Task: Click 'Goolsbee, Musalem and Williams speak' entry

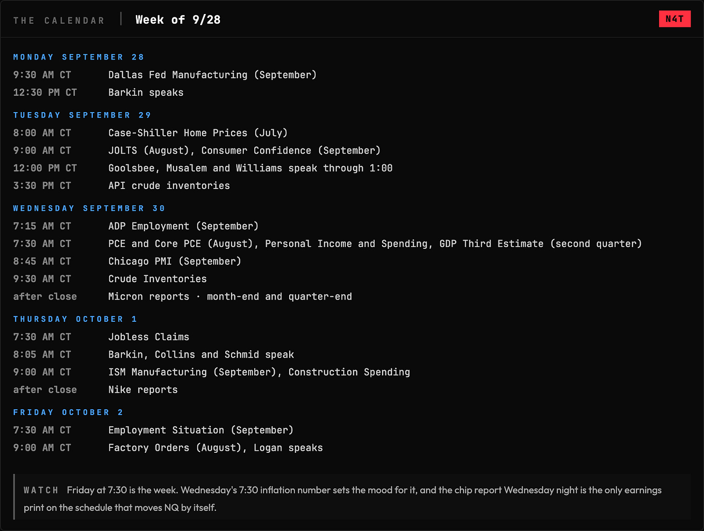Action: coord(250,168)
